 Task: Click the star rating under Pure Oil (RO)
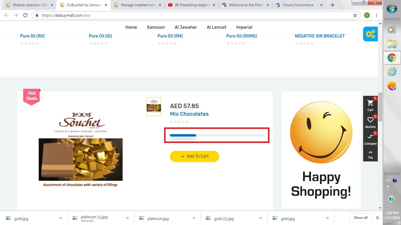30,43
